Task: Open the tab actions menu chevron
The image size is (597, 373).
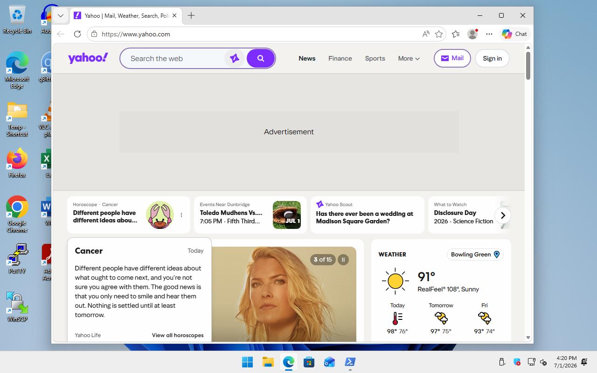Action: 61,15
